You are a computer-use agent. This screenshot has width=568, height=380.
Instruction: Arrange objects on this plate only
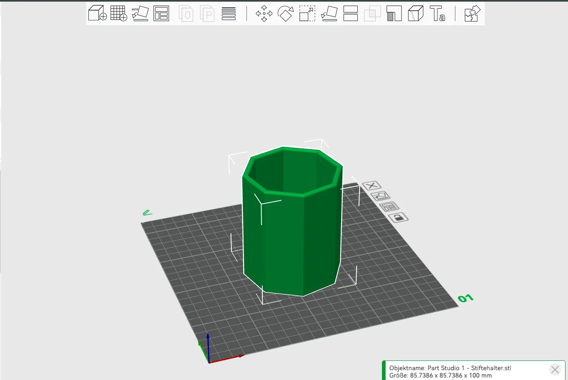(x=389, y=207)
